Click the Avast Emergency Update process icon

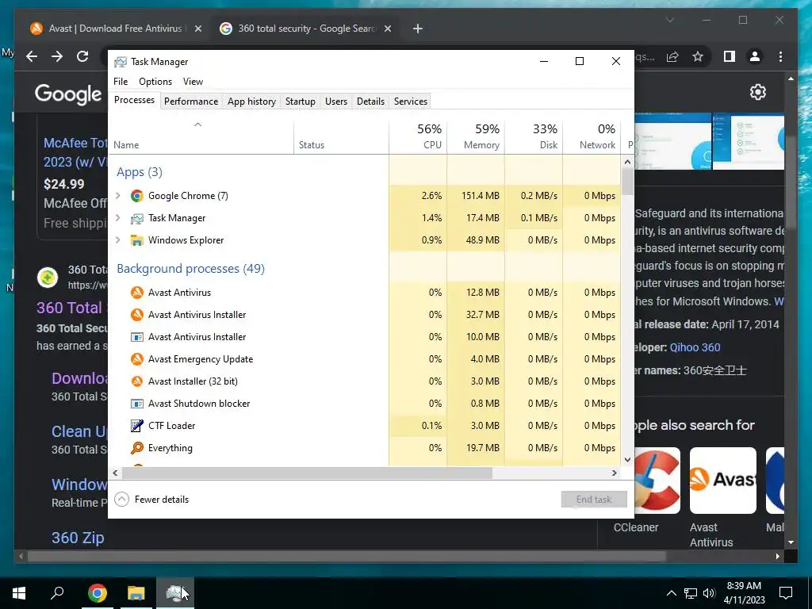[x=136, y=359]
